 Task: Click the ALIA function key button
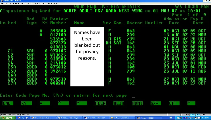(x=119, y=103)
